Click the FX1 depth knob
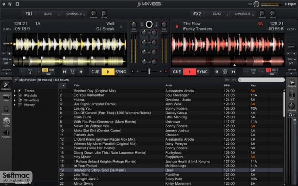The width and height of the screenshot is (298, 186). point(104,13)
